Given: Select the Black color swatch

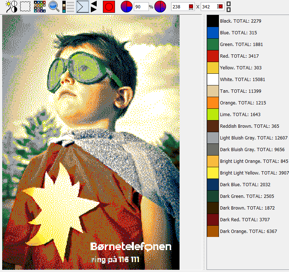Looking at the screenshot, I should [x=213, y=21].
